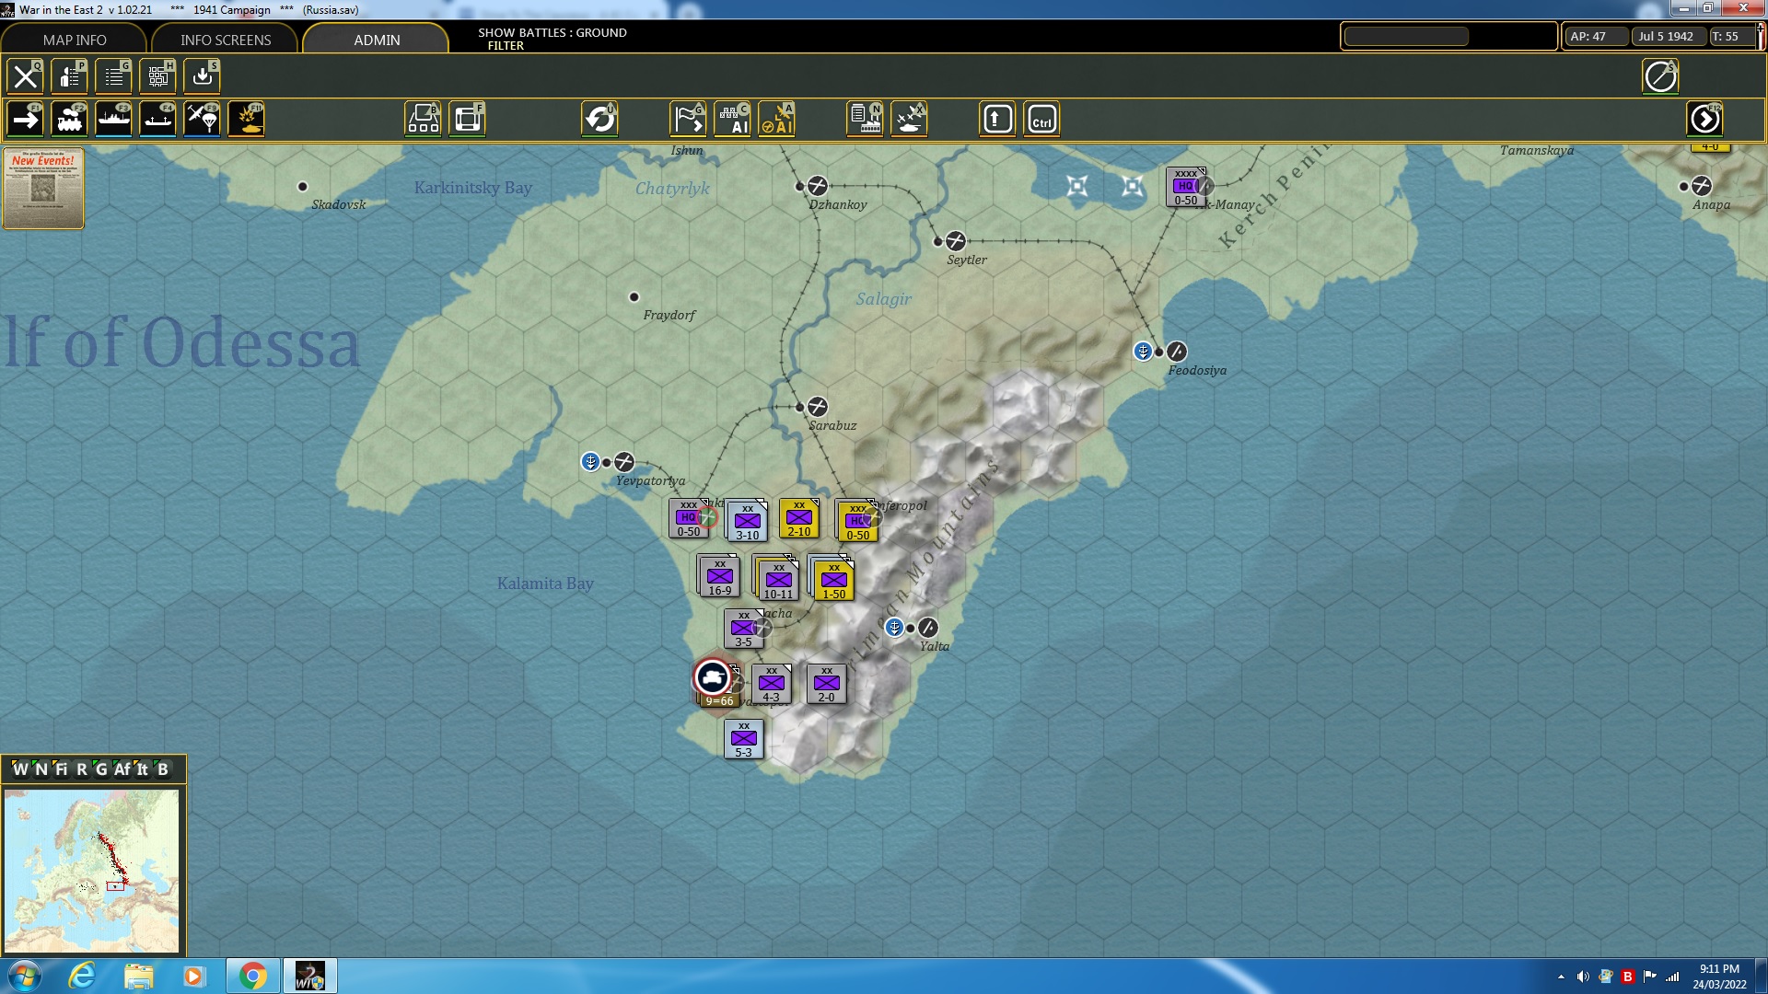Select the F9 airplane and parachute icon
1768x994 pixels.
(x=203, y=120)
